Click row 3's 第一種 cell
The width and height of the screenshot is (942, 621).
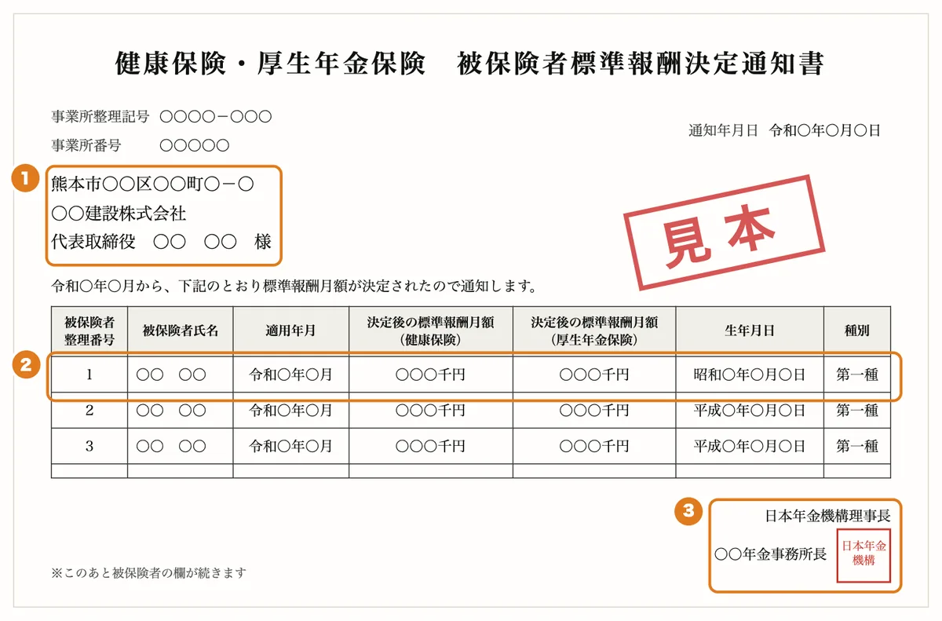[x=857, y=446]
